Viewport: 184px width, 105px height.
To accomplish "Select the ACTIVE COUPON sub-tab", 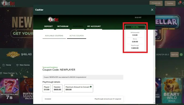I will tap(76, 36).
